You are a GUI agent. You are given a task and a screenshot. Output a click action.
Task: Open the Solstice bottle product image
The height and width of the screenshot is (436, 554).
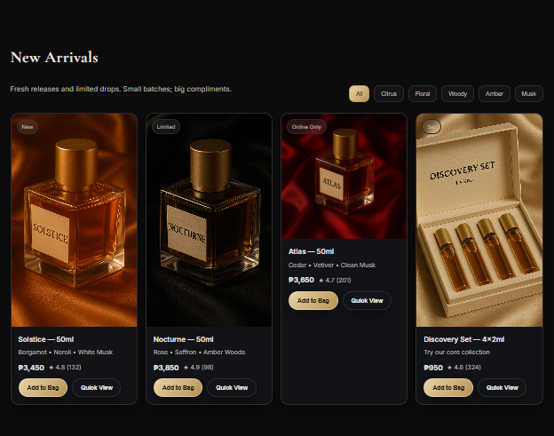tap(75, 220)
